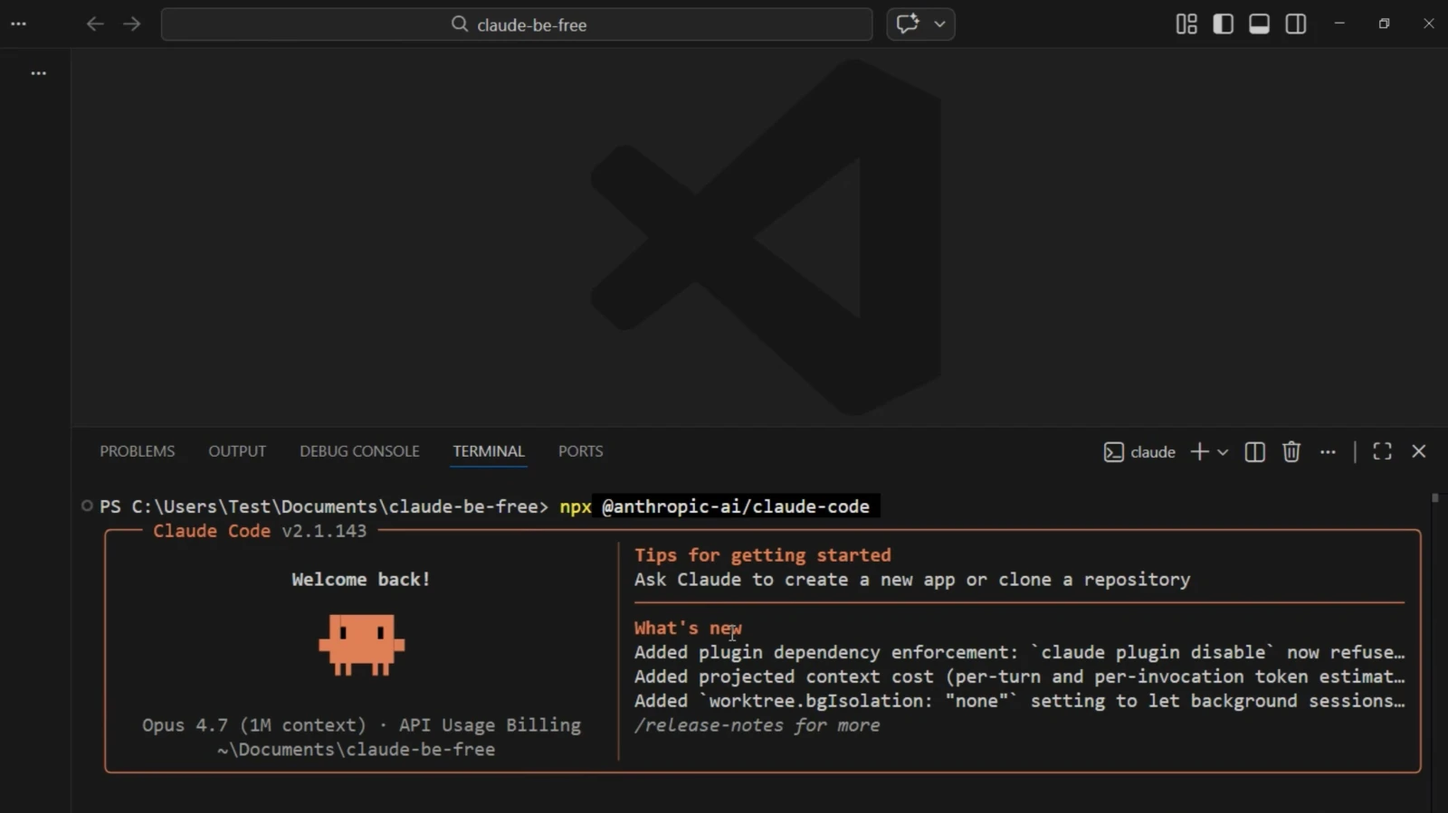The width and height of the screenshot is (1448, 813).
Task: Customize layout icon in title bar
Action: (x=1186, y=24)
